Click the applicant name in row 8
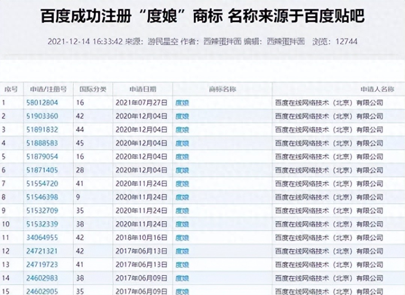Viewport: 405px width, 295px height. pos(329,197)
